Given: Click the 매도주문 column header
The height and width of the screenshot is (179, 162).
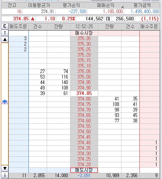Looking at the screenshot, I should point(18,26).
